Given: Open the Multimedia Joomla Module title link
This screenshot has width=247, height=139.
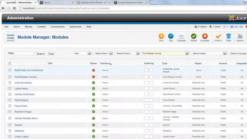Looking at the screenshot, I should 29,70.
